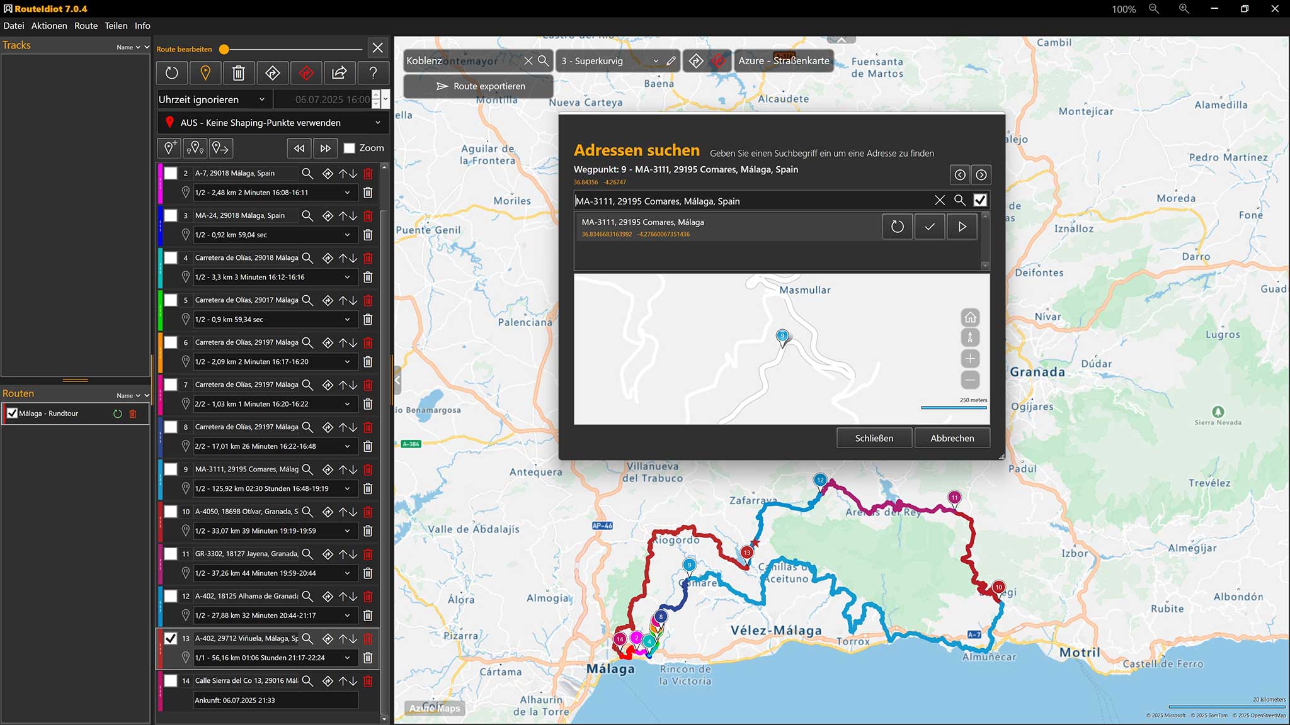Open the date time dropdown arrow
This screenshot has height=725, width=1290.
(x=385, y=99)
